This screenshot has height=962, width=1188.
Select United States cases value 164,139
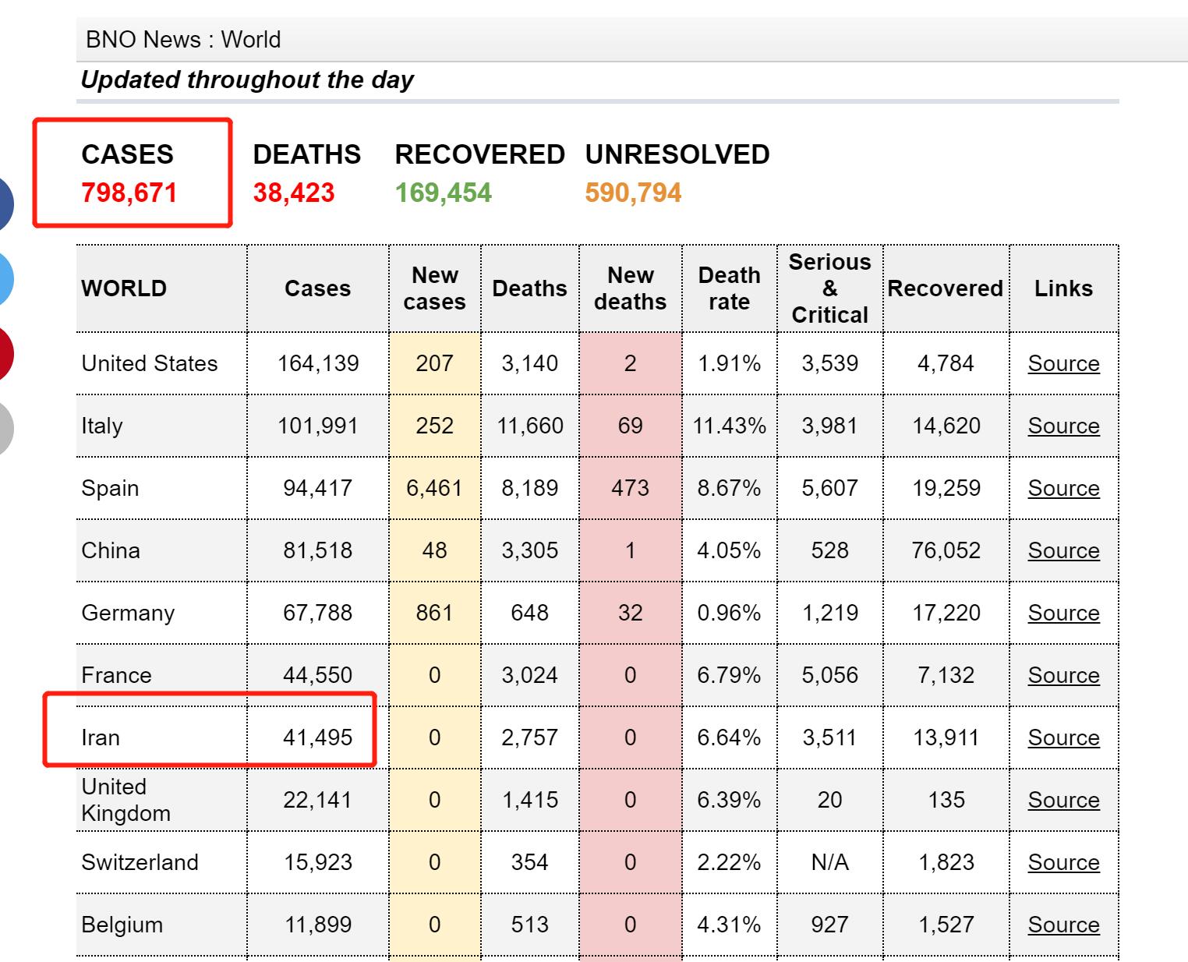[x=318, y=363]
